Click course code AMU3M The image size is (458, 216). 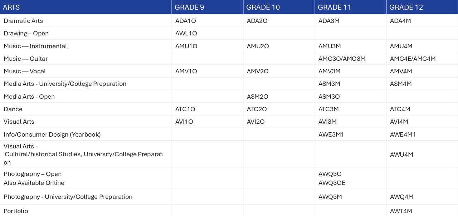click(330, 46)
